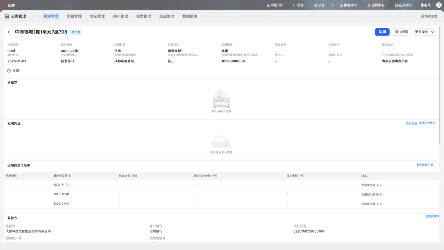The image size is (444, 250).
Task: Click the 公房管理 house icon
Action: [x=7, y=16]
